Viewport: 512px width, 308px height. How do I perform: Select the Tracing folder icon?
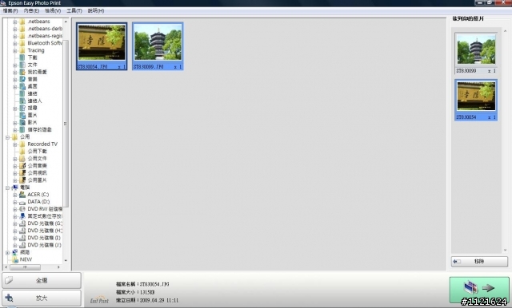(x=22, y=50)
